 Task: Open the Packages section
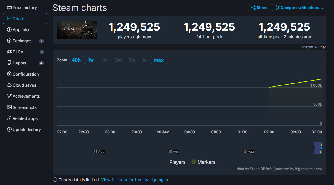tap(25, 41)
